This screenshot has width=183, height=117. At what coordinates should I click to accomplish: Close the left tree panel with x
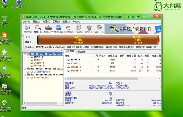[x=62, y=51]
